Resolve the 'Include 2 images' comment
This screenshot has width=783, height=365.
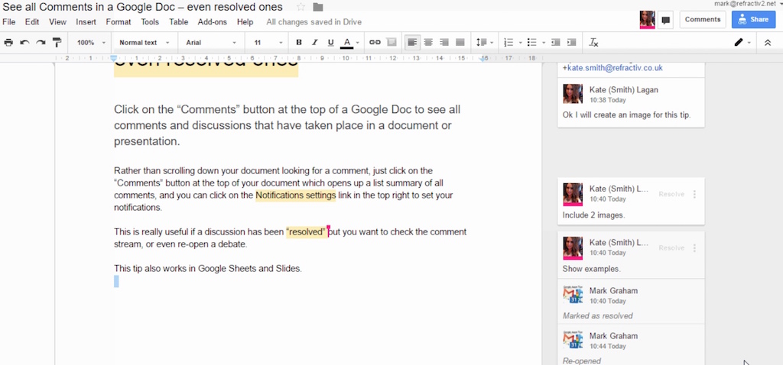pos(671,194)
